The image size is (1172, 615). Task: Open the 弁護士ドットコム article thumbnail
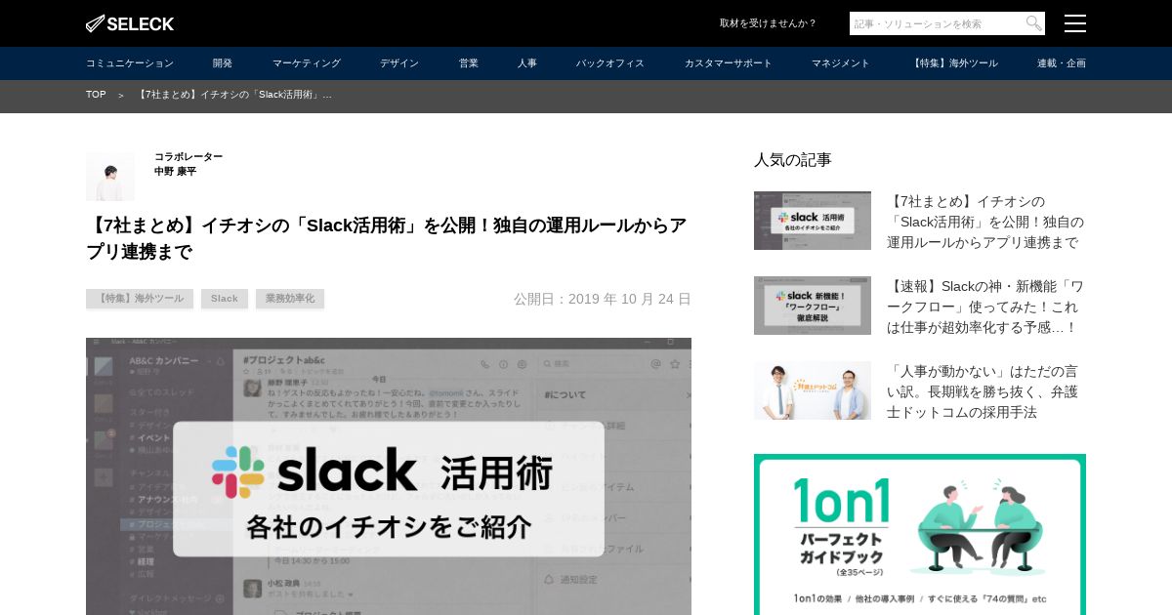(813, 390)
